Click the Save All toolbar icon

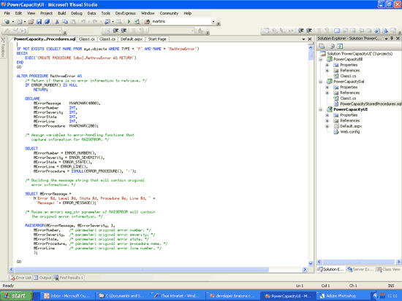[x=48, y=22]
